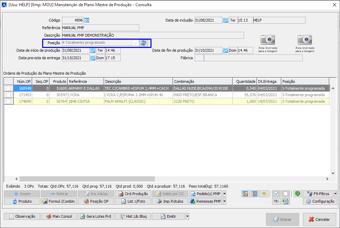Expand the F9-Filtros dropdown arrow
Screen dimensions: 340x228
[x=336, y=194]
